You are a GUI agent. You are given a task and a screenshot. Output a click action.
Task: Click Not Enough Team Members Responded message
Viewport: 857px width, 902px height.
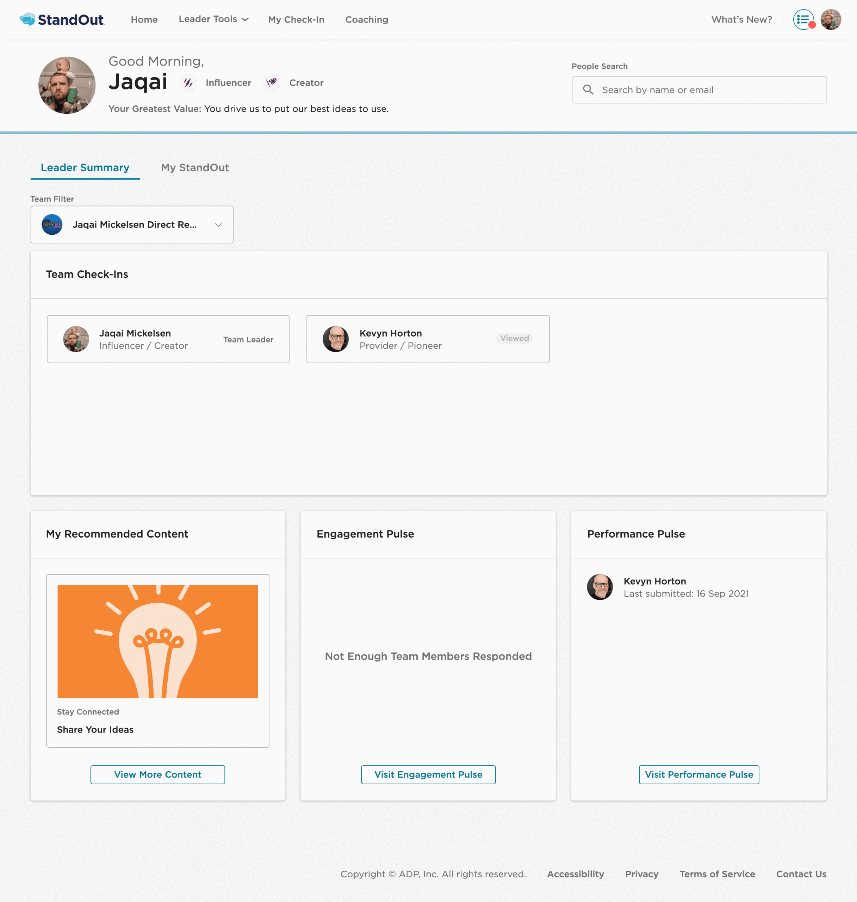[428, 657]
